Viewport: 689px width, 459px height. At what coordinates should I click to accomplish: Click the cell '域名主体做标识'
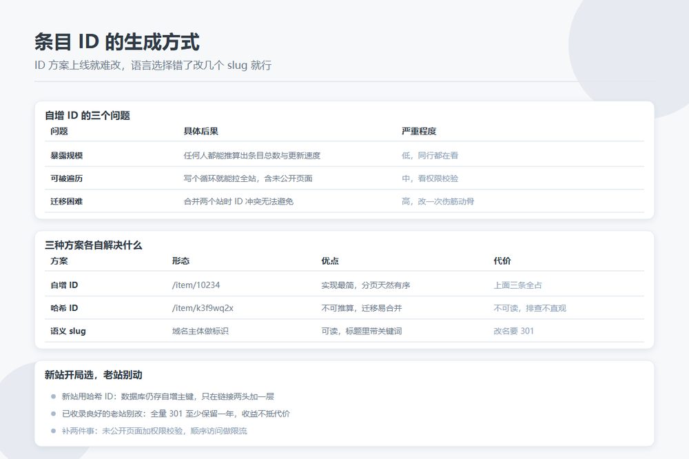(200, 331)
